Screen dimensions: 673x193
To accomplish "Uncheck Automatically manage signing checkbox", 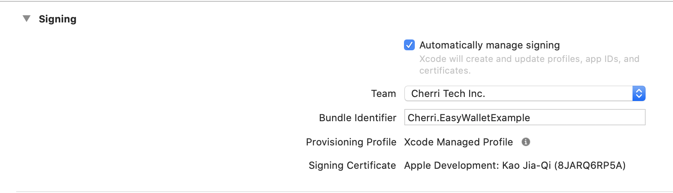I will pyautogui.click(x=409, y=45).
